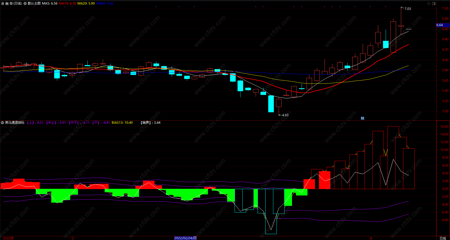The width and height of the screenshot is (450, 240).
Task: Click the 7.00 price axis label
Action: point(445,9)
